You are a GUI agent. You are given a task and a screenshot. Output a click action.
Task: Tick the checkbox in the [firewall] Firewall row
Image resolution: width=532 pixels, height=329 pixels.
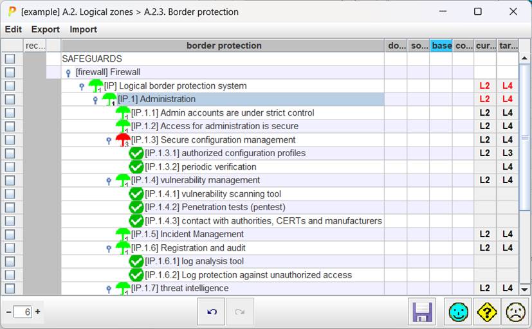10,72
